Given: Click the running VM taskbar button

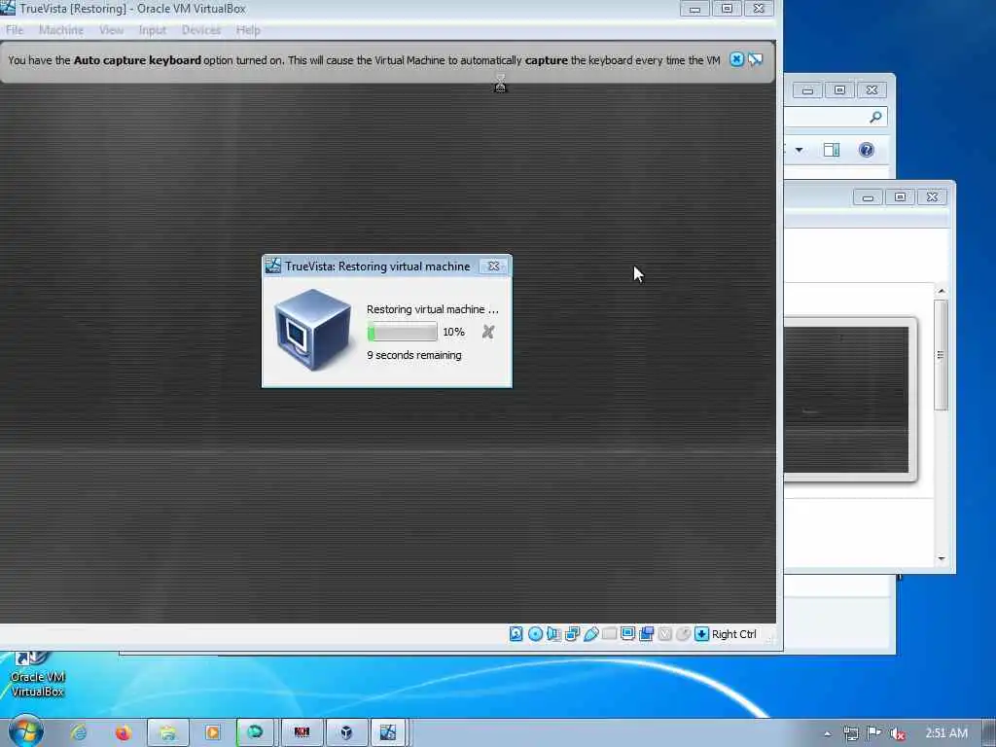Looking at the screenshot, I should click(388, 732).
